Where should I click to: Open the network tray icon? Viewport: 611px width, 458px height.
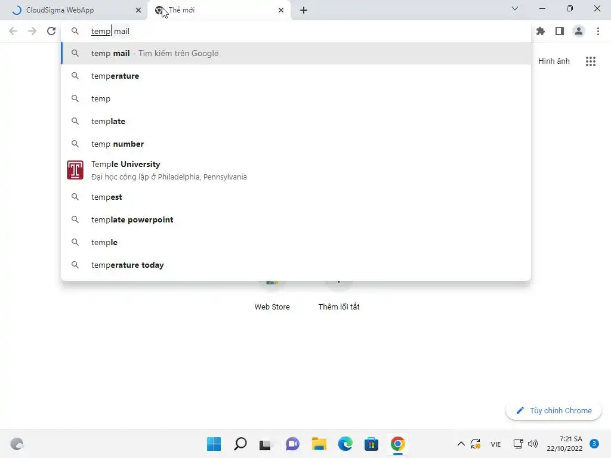(x=518, y=444)
